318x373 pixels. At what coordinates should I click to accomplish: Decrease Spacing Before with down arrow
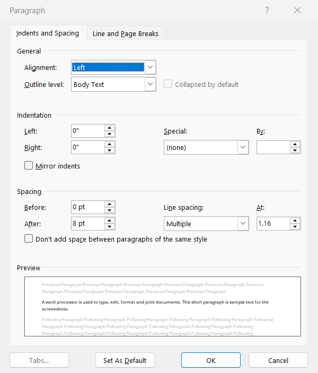[110, 210]
